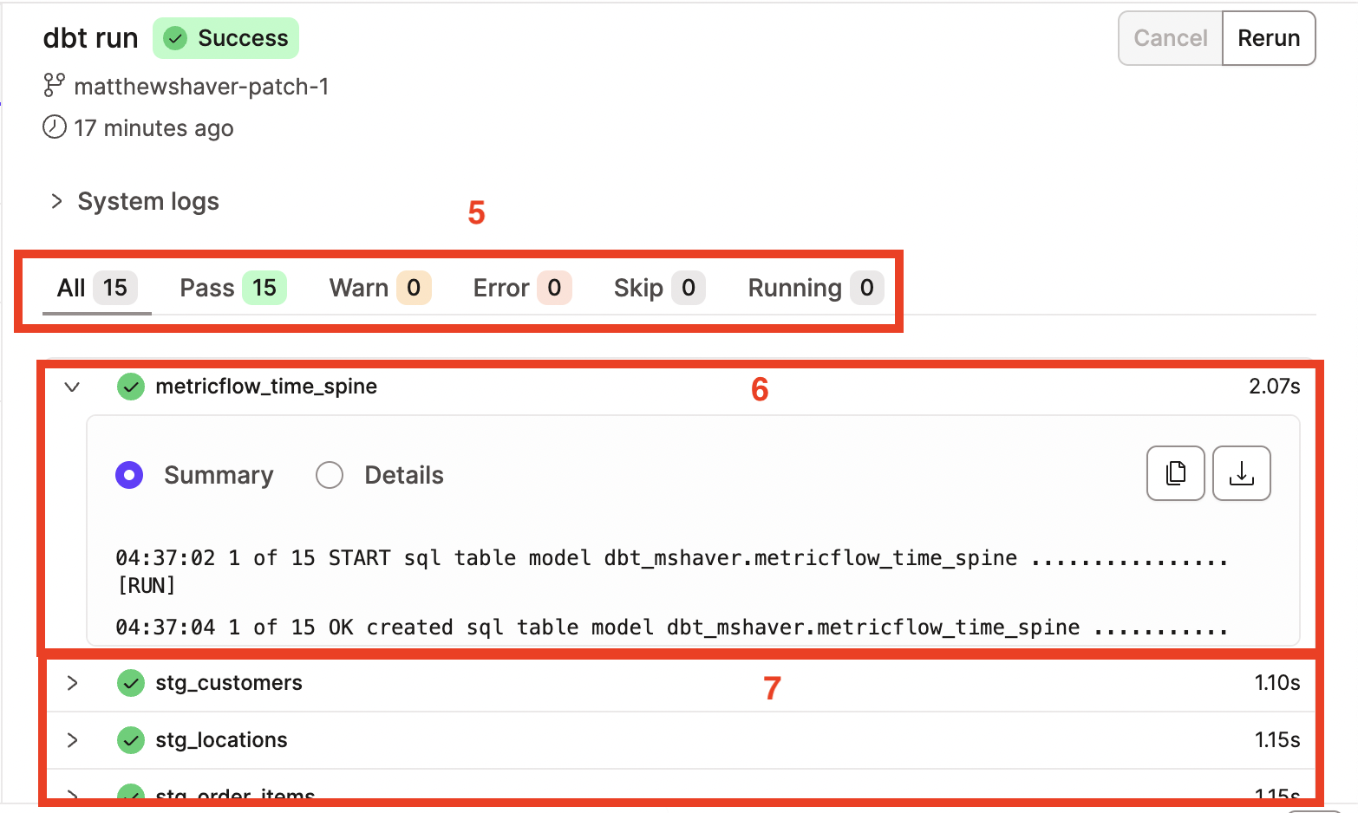Select the Details radio button
The image size is (1358, 813).
[x=330, y=475]
